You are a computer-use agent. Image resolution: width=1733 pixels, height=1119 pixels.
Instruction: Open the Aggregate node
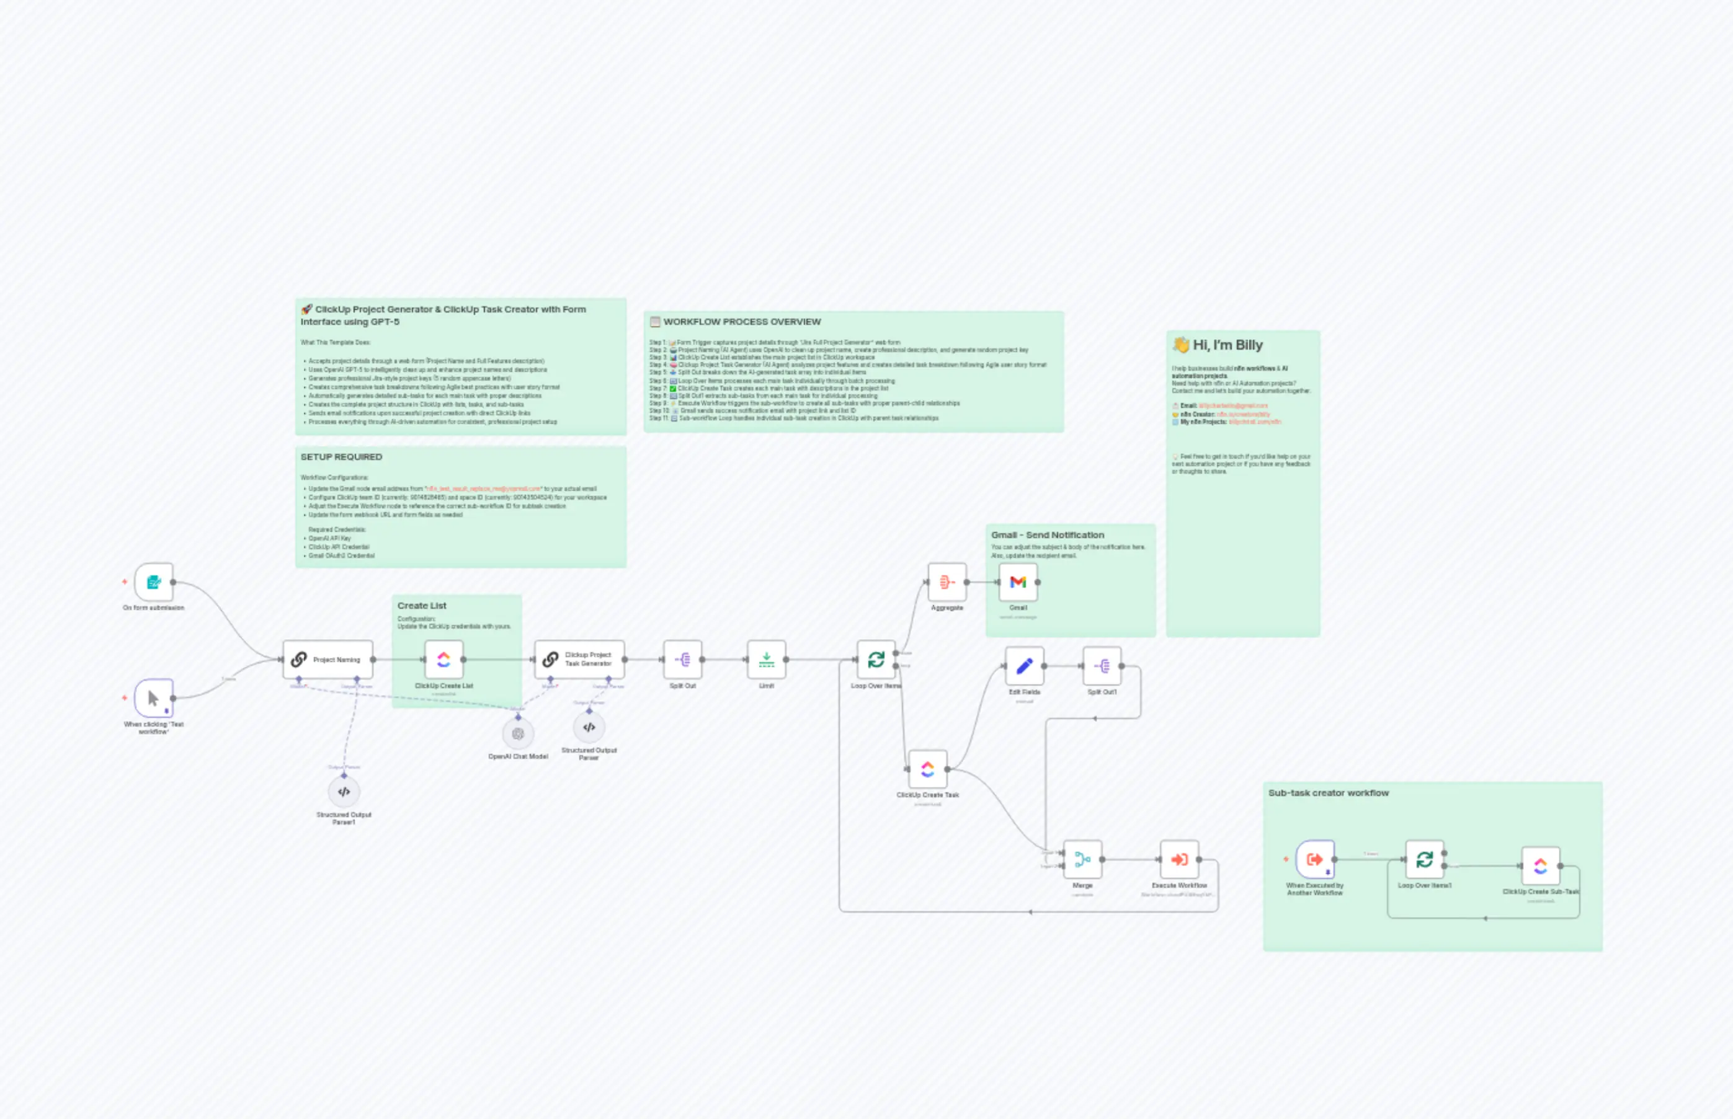(947, 582)
